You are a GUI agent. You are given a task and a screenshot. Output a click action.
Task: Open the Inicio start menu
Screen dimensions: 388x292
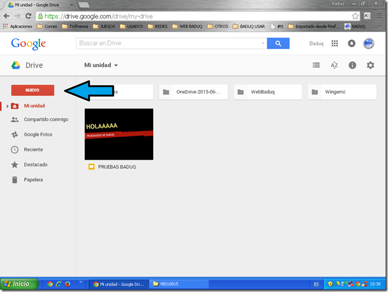pos(19,284)
